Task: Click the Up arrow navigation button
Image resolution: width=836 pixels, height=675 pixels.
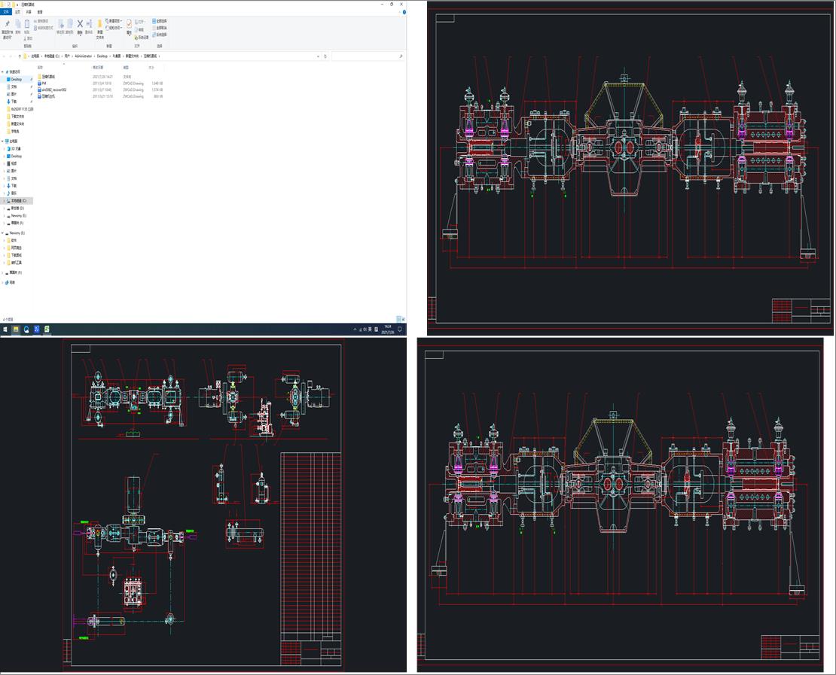Action: pyautogui.click(x=18, y=56)
